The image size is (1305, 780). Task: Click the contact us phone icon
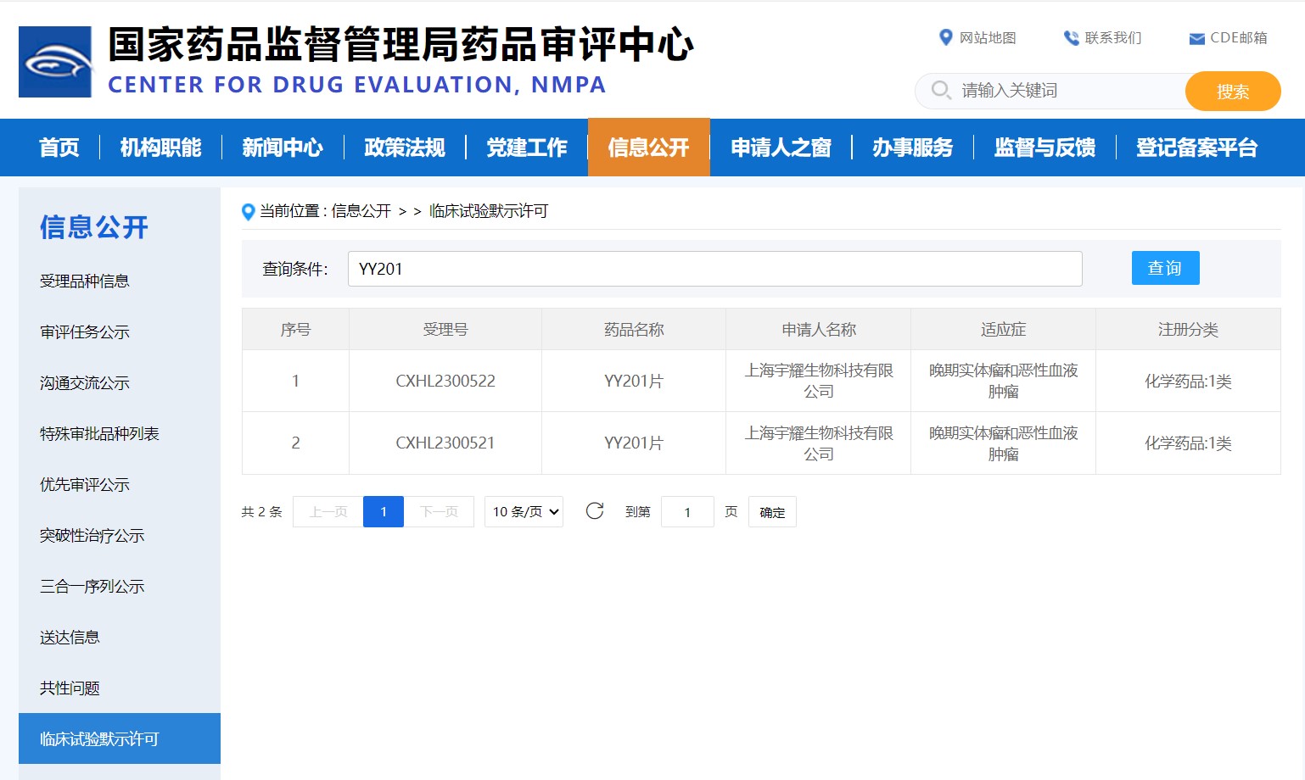point(1071,38)
